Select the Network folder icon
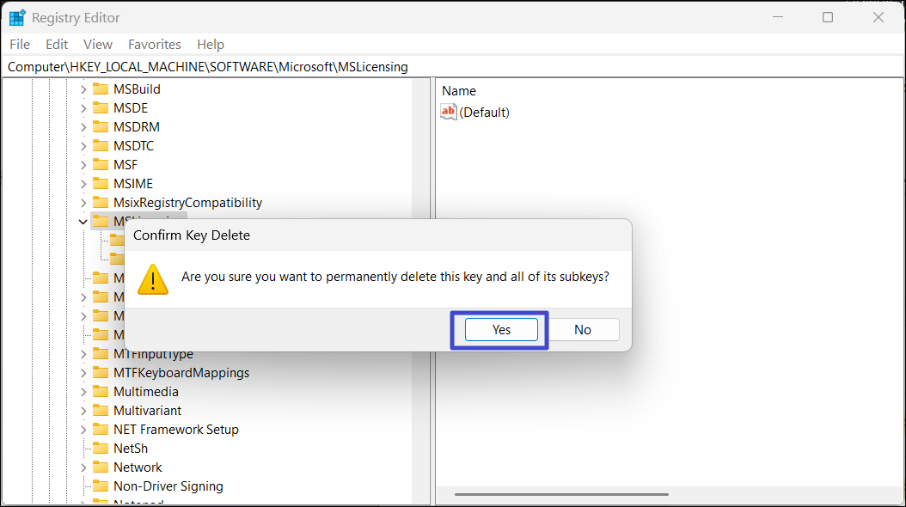The width and height of the screenshot is (906, 507). coord(101,467)
